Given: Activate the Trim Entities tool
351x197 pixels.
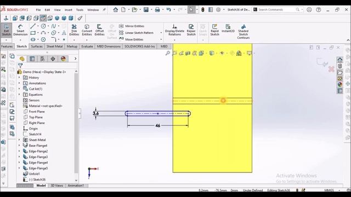Looking at the screenshot, I should [x=74, y=30].
